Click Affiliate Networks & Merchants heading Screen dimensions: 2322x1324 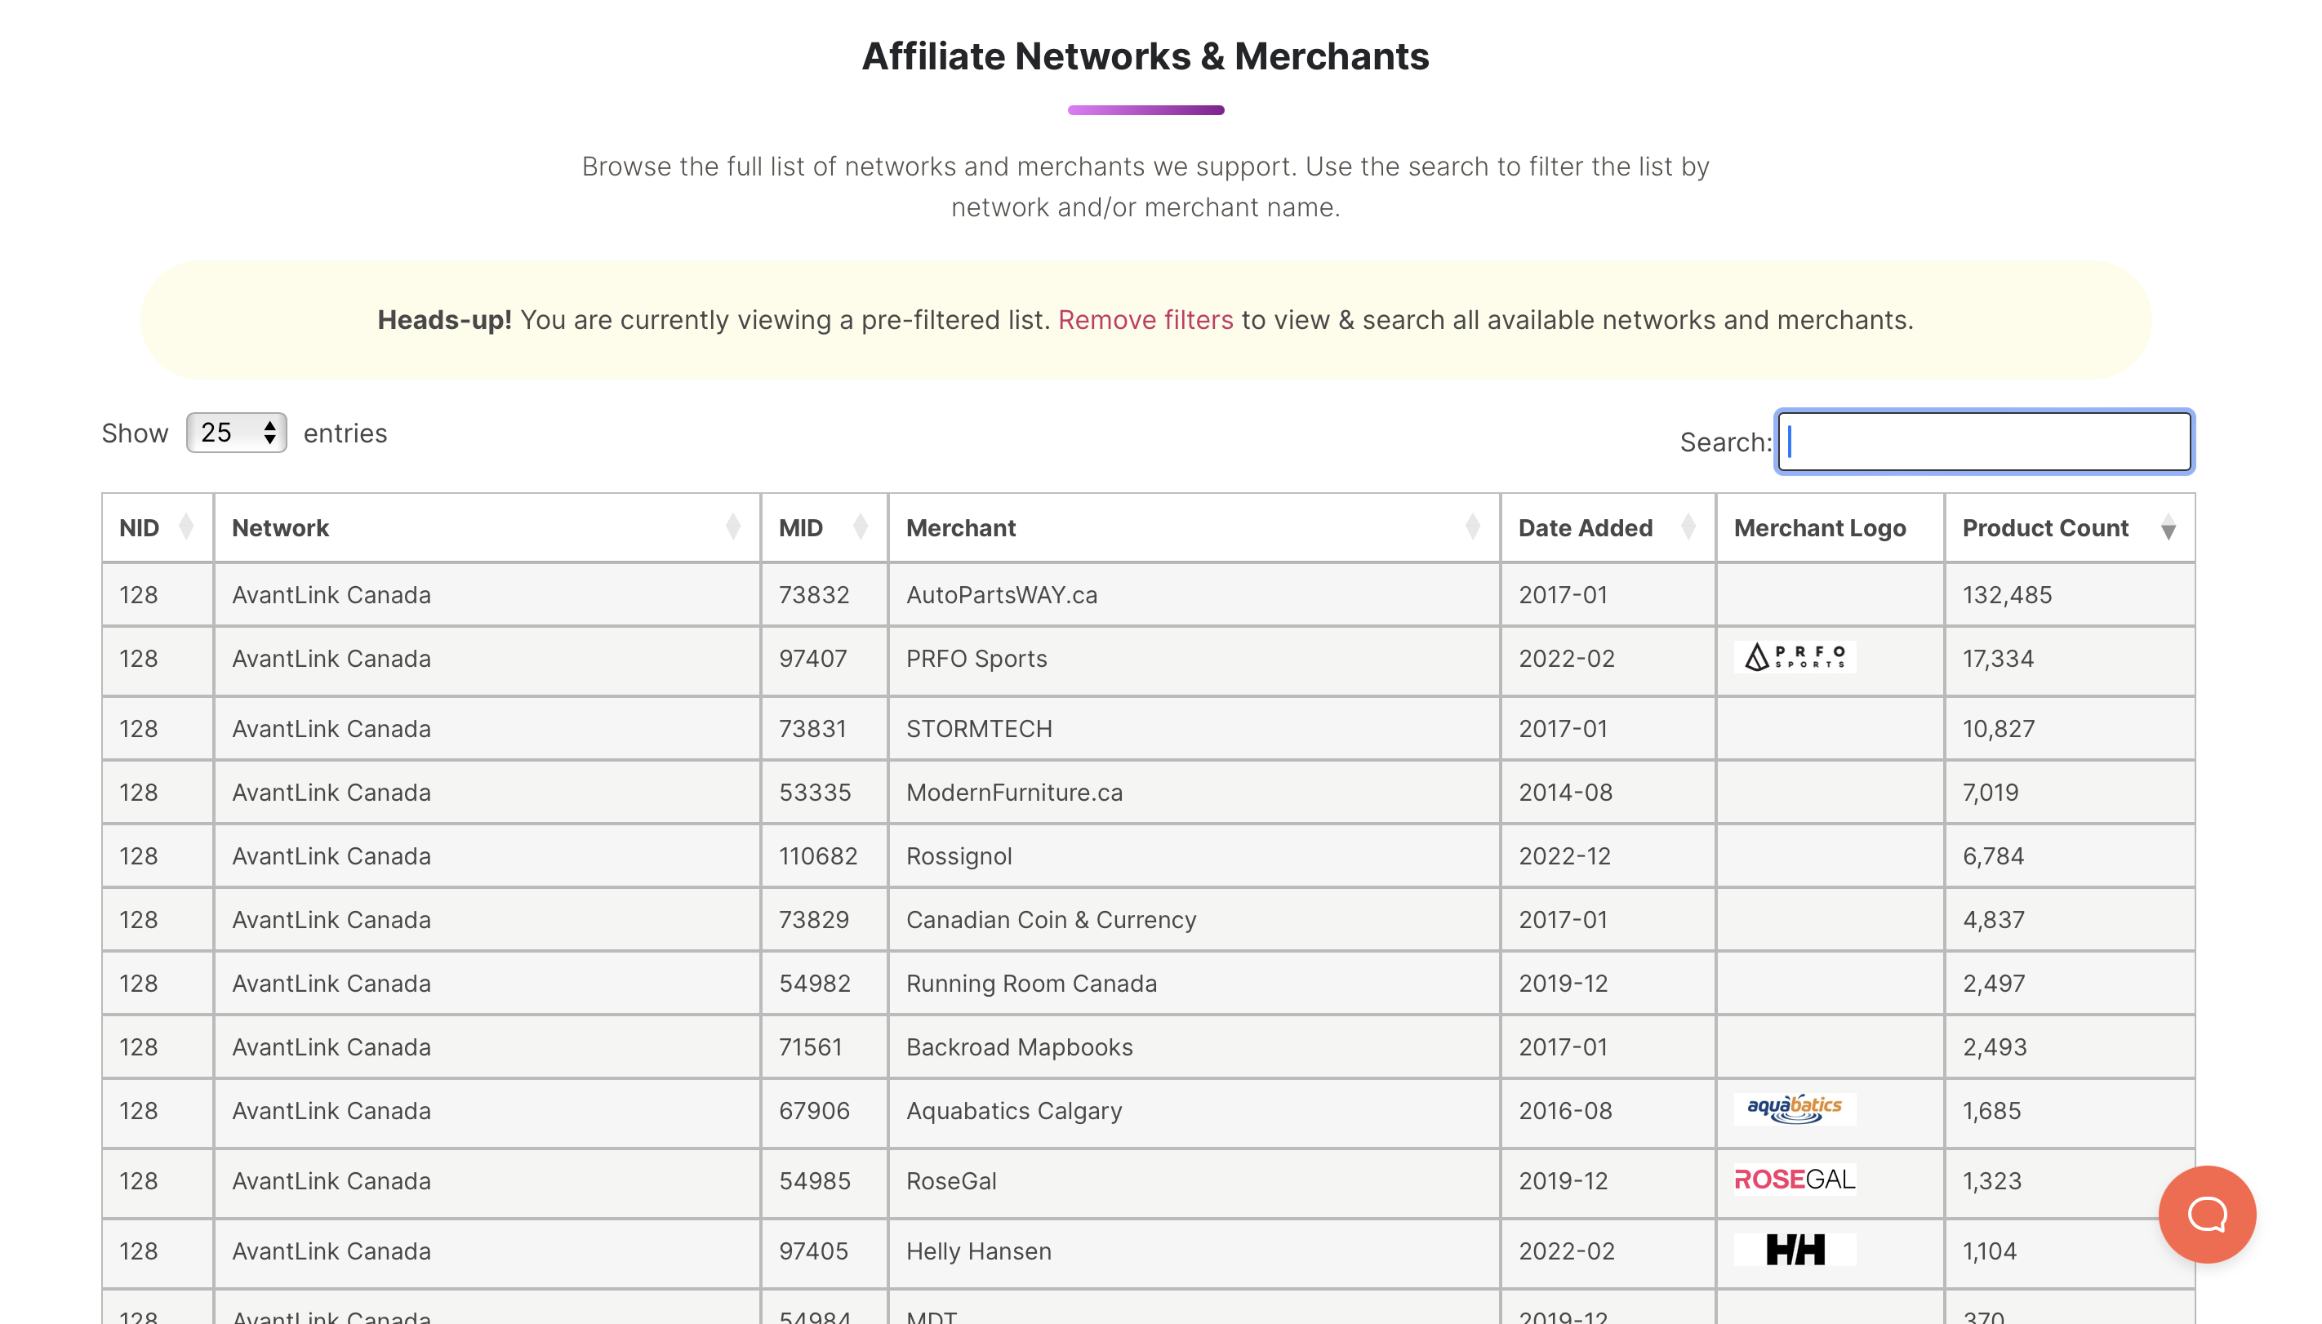click(x=1145, y=56)
